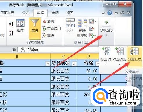Open the 视图 ribbon tab

coord(70,13)
